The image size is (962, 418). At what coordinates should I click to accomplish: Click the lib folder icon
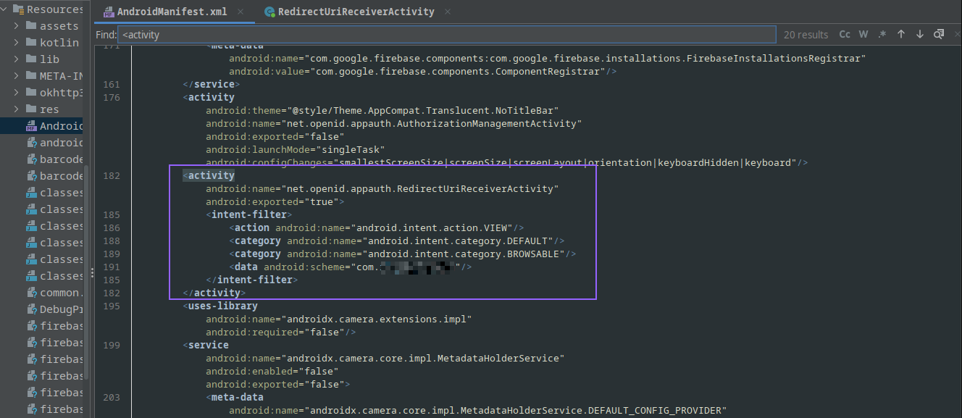tap(31, 59)
